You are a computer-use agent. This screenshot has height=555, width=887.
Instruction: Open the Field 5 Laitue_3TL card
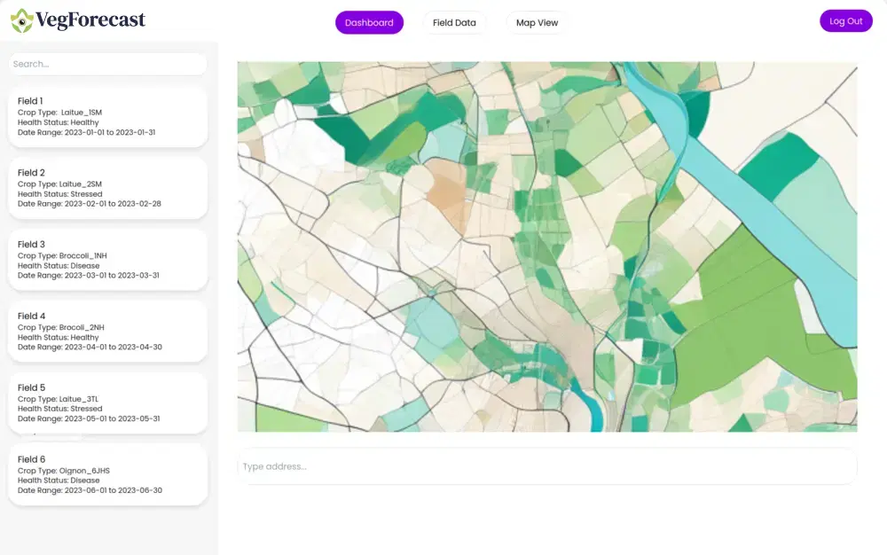106,403
